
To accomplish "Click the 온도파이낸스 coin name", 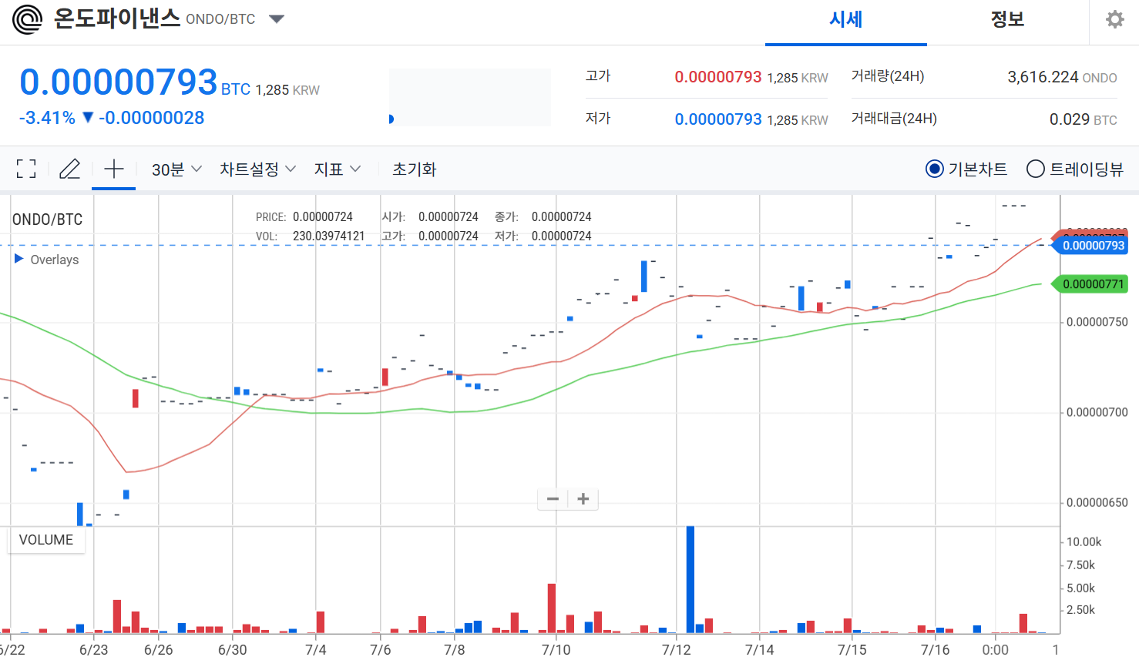I will coord(116,18).
